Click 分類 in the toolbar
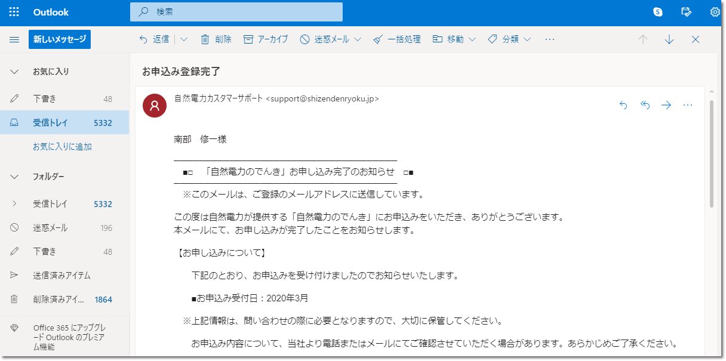Screen dimensions: 726x361 503,39
